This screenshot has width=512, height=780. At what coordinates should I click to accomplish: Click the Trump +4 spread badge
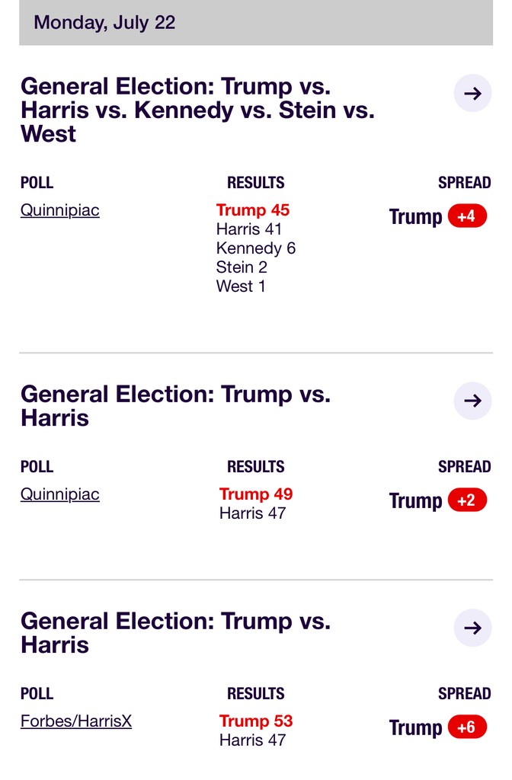[466, 216]
